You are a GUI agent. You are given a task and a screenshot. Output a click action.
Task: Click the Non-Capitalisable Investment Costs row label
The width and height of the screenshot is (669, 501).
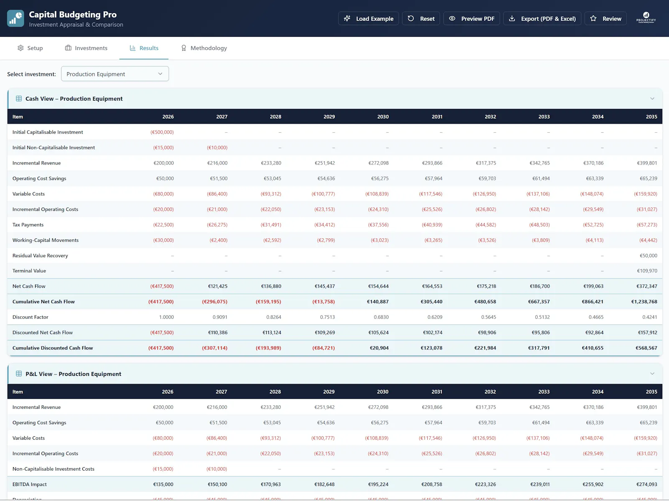coord(54,469)
